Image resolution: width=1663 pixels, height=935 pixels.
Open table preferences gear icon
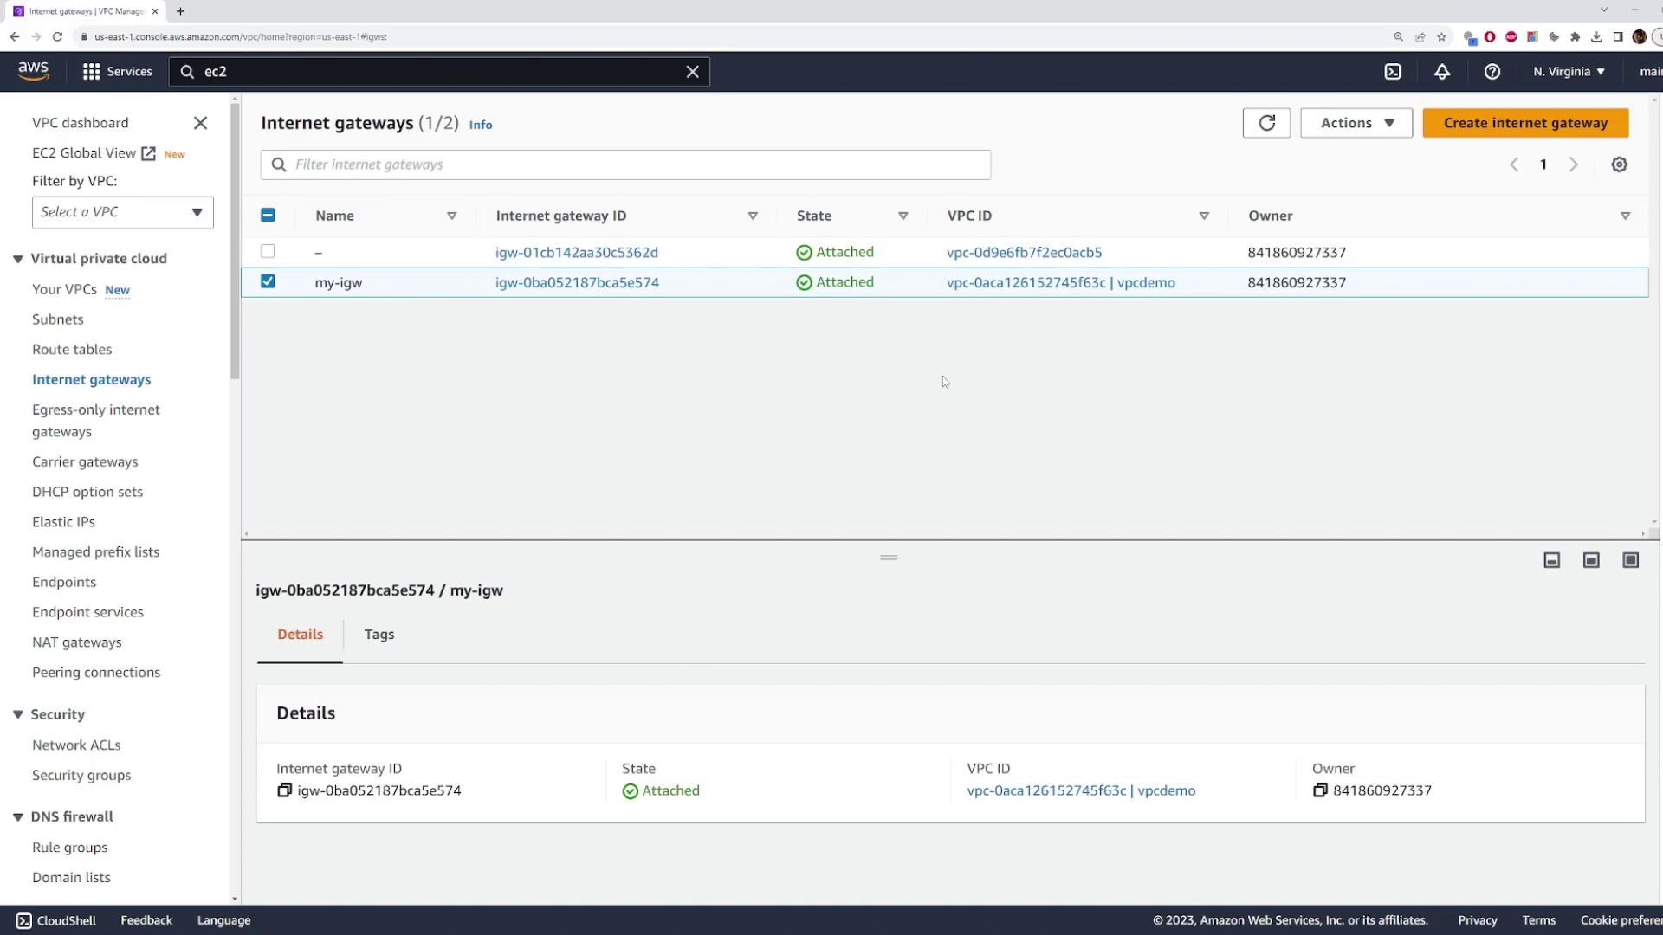click(1619, 164)
